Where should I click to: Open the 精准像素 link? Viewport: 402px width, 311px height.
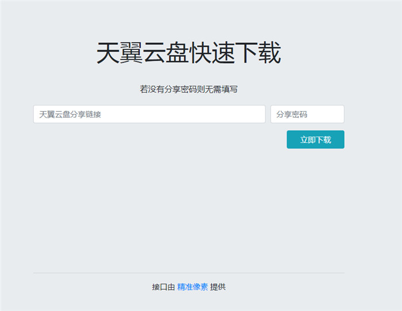[x=192, y=287]
